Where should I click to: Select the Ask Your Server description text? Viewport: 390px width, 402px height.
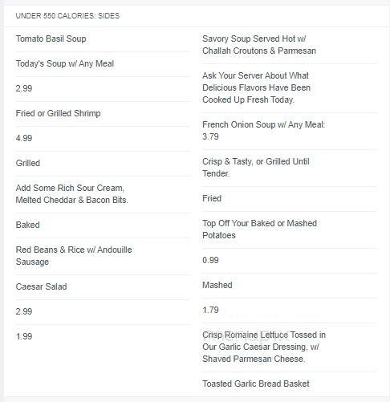[256, 87]
